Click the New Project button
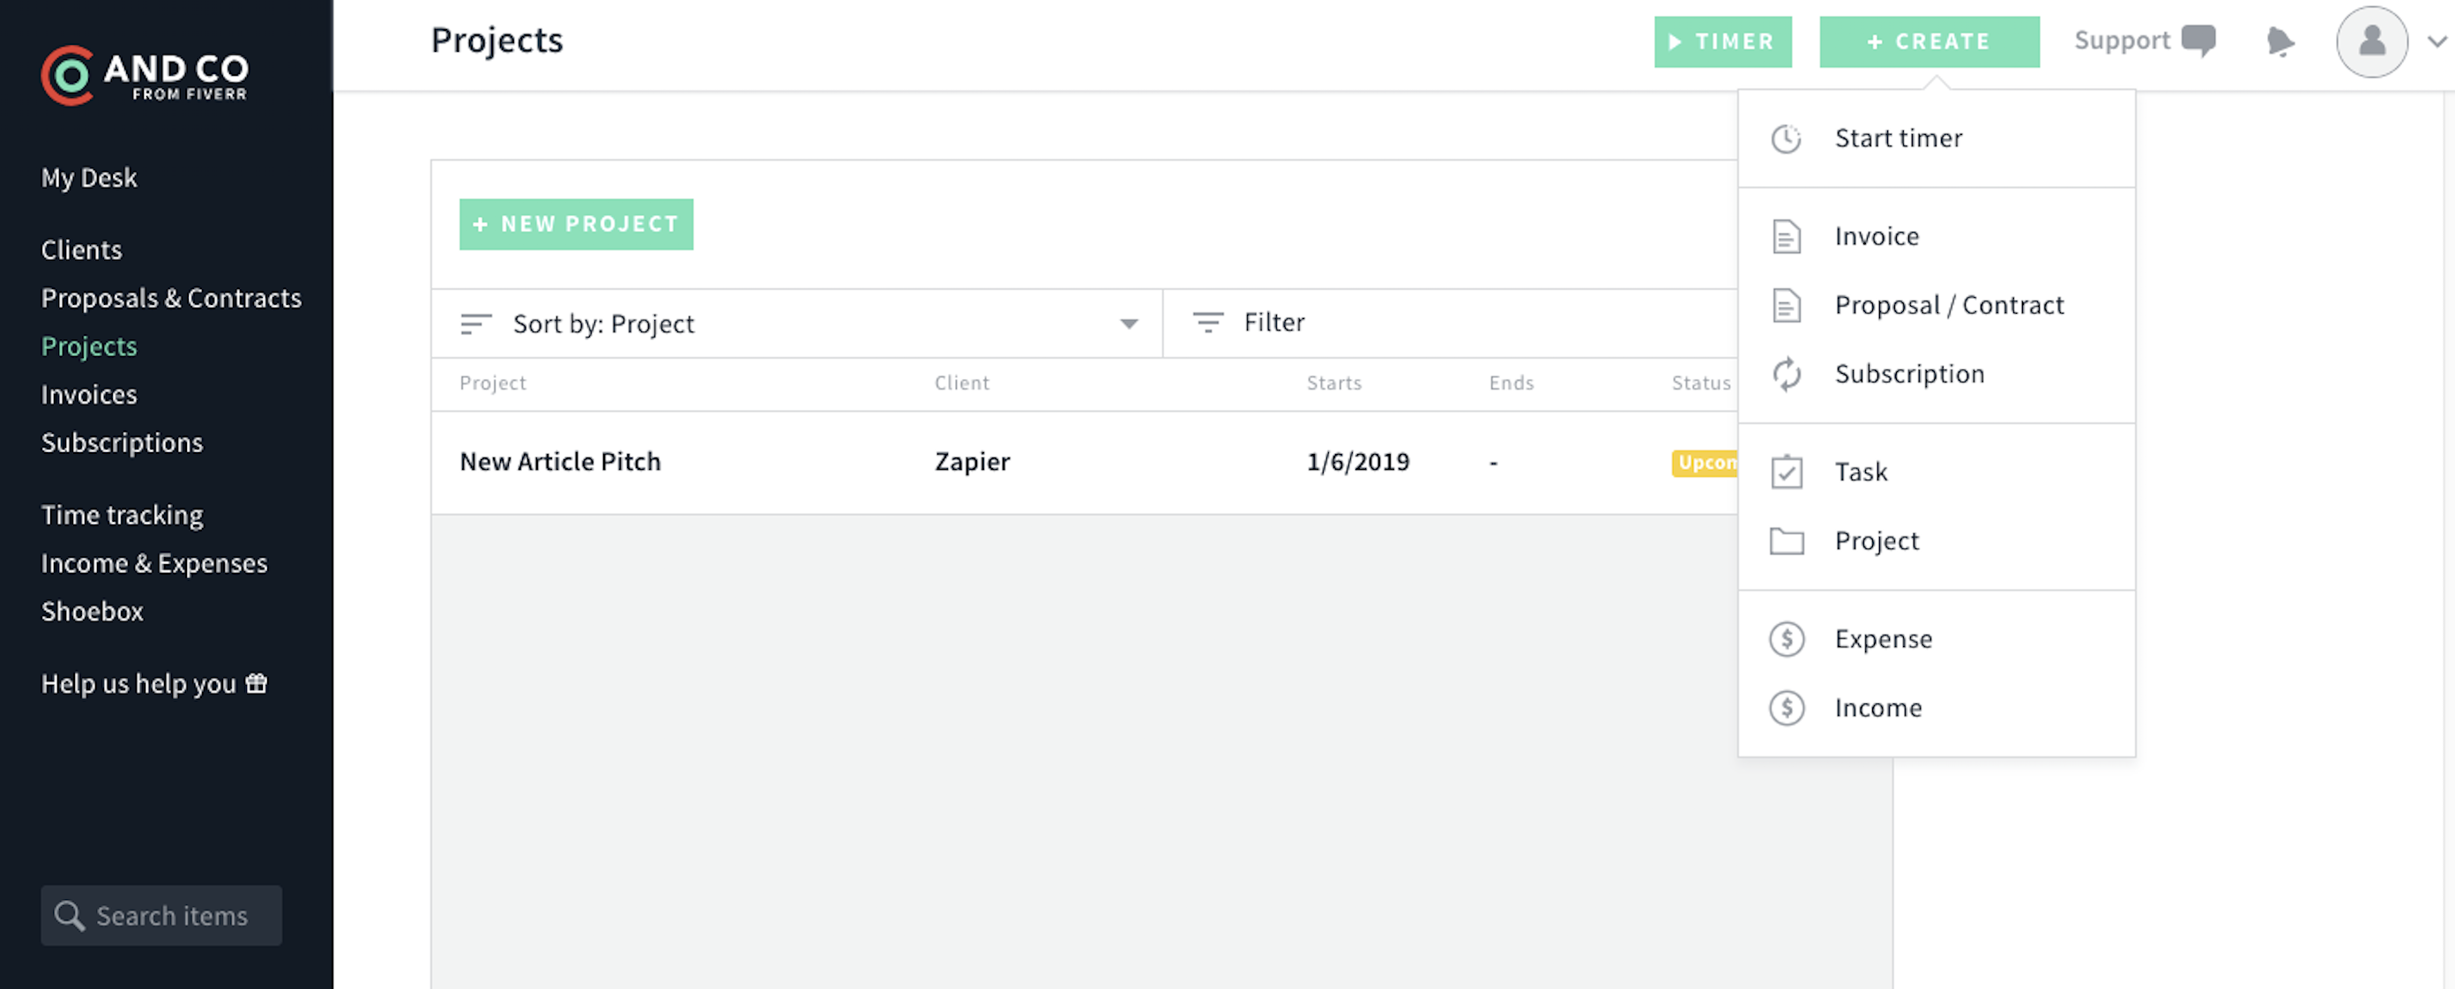Image resolution: width=2455 pixels, height=989 pixels. [576, 225]
